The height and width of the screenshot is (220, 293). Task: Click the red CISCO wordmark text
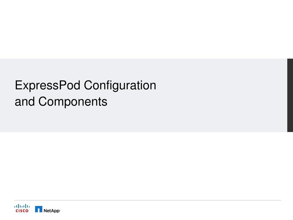pyautogui.click(x=22, y=211)
